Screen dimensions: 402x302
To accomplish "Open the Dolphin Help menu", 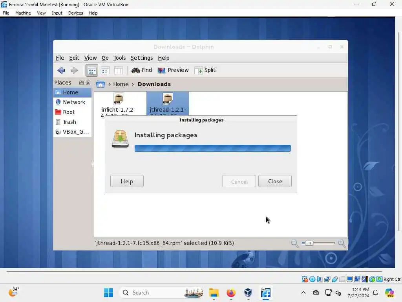I will point(164,58).
